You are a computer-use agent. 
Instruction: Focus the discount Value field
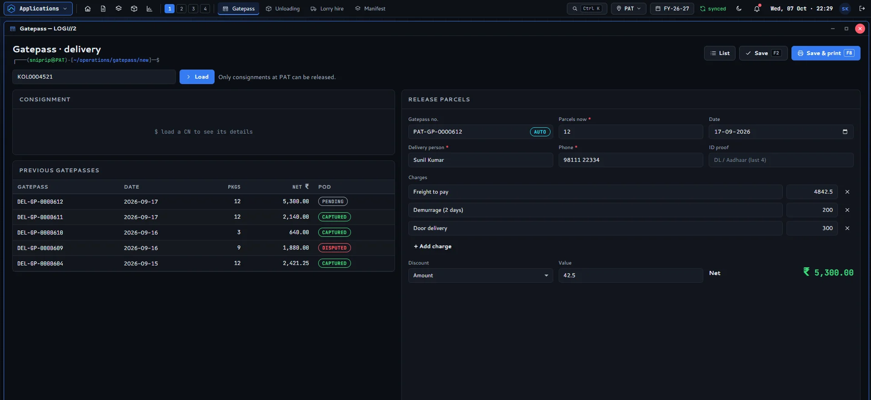pos(631,275)
